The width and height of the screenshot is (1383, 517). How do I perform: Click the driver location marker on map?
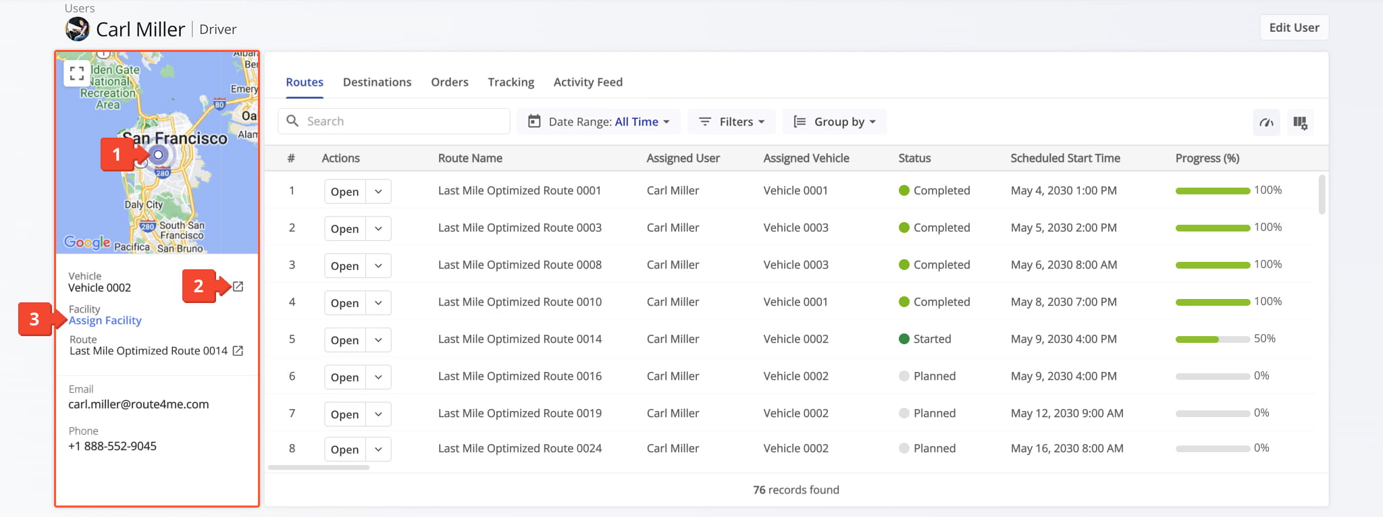point(158,155)
